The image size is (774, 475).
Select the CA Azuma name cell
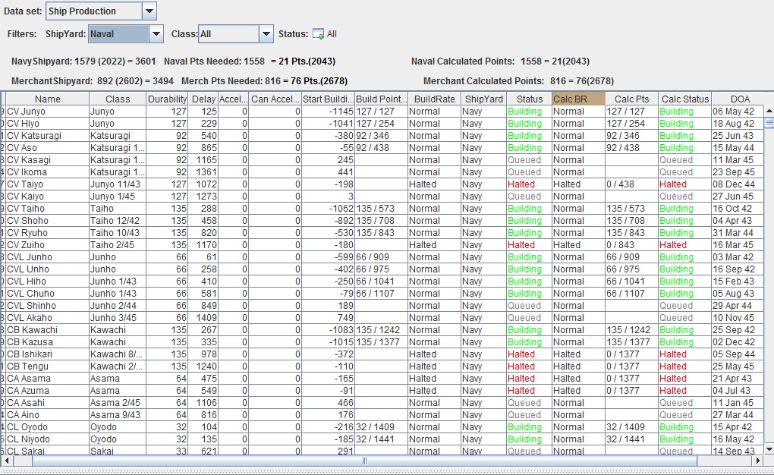47,391
